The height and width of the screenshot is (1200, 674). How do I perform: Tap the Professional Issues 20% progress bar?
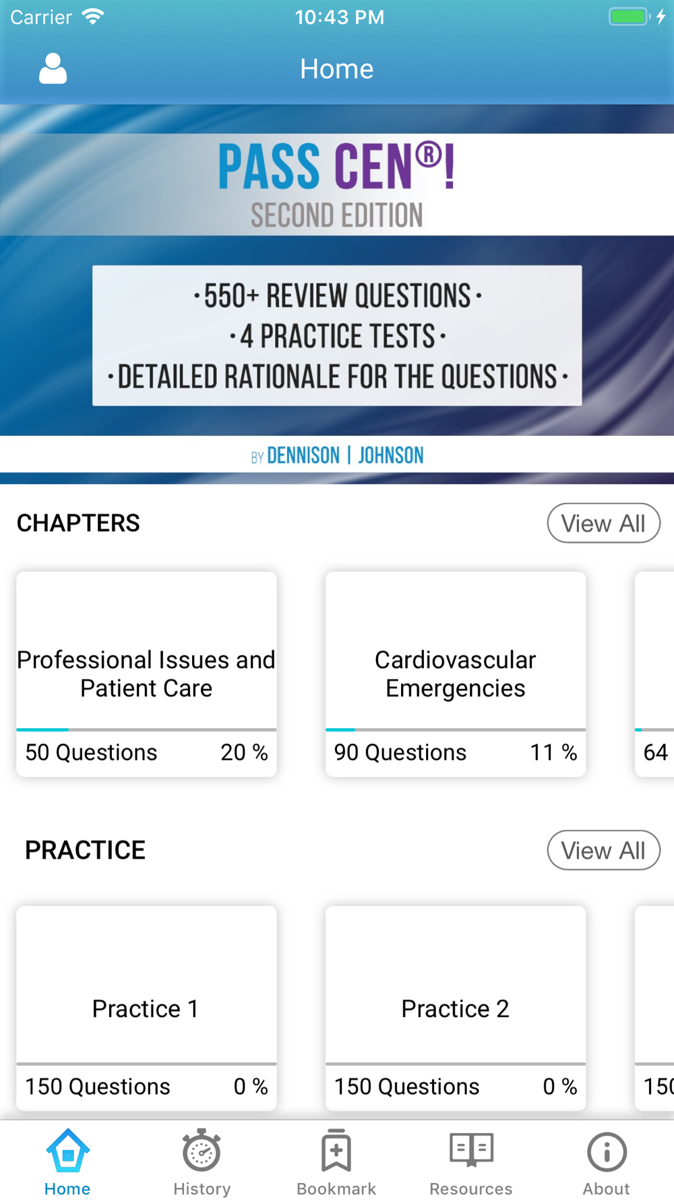[x=146, y=730]
